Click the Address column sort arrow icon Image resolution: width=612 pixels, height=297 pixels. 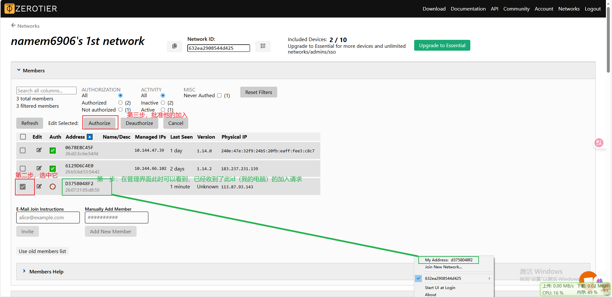90,137
